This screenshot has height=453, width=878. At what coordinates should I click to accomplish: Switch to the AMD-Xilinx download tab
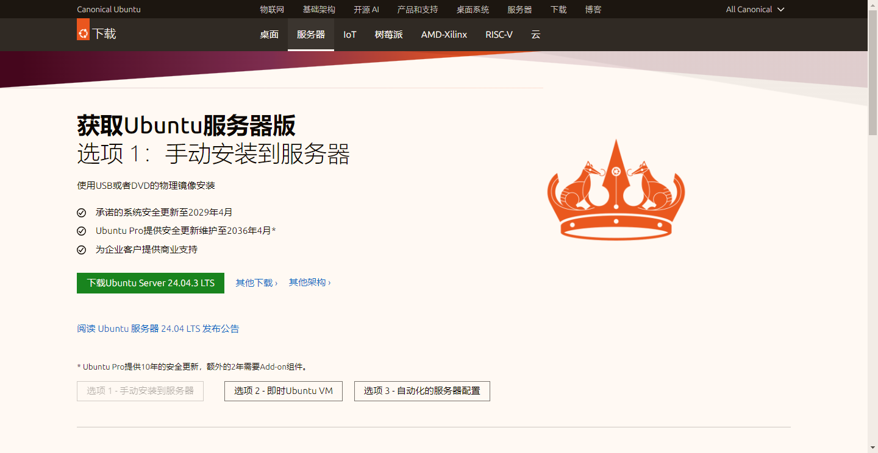pos(444,35)
